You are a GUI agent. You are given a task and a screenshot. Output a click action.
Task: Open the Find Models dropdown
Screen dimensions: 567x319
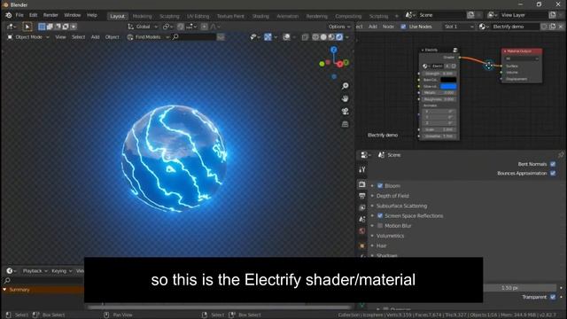148,37
